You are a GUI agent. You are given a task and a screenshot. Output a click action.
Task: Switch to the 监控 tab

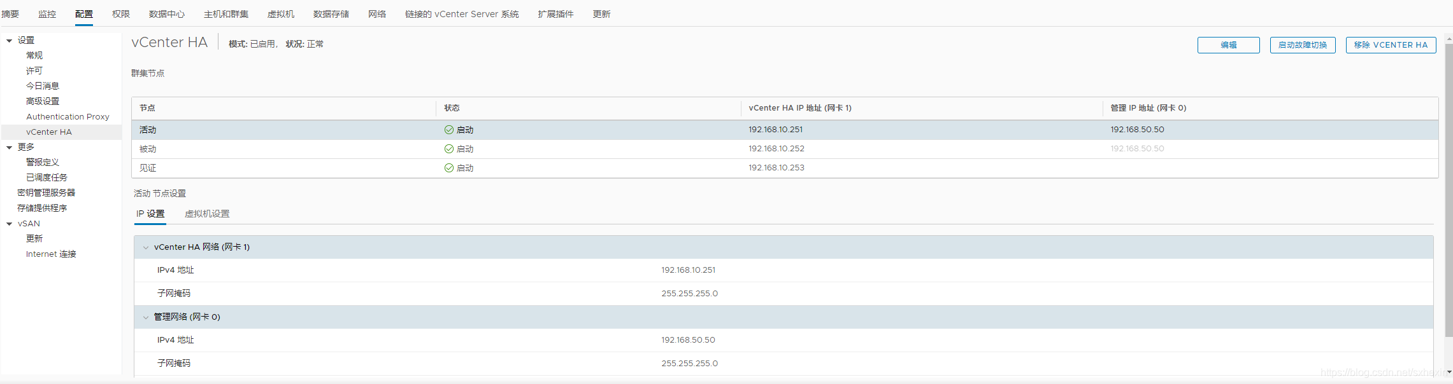click(47, 14)
